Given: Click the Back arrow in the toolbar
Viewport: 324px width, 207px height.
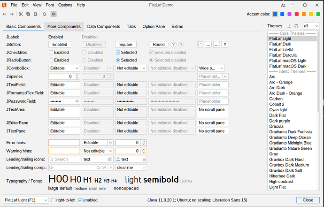Looking at the screenshot, I should click(5, 14).
